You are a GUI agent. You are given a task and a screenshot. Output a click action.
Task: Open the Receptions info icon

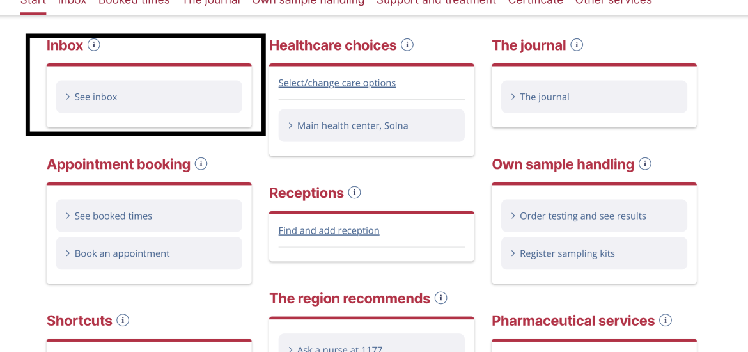click(x=354, y=193)
